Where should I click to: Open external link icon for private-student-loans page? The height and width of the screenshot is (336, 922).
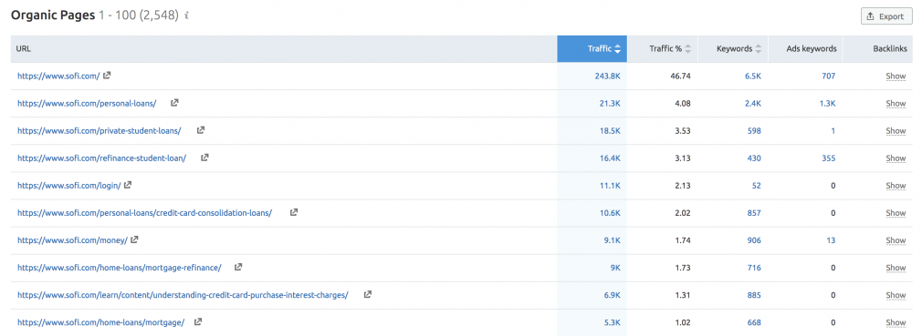[201, 130]
